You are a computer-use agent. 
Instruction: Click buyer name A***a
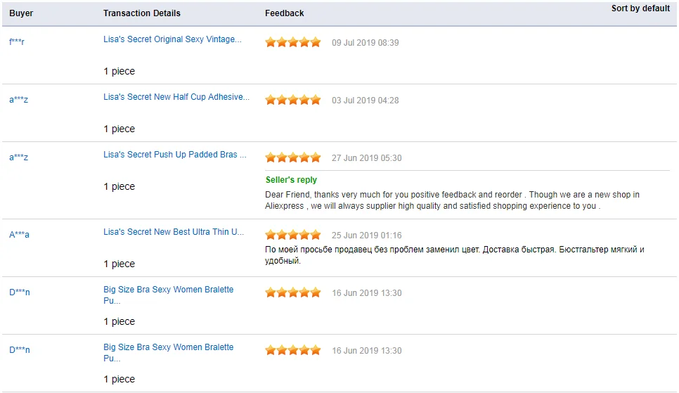coord(20,234)
